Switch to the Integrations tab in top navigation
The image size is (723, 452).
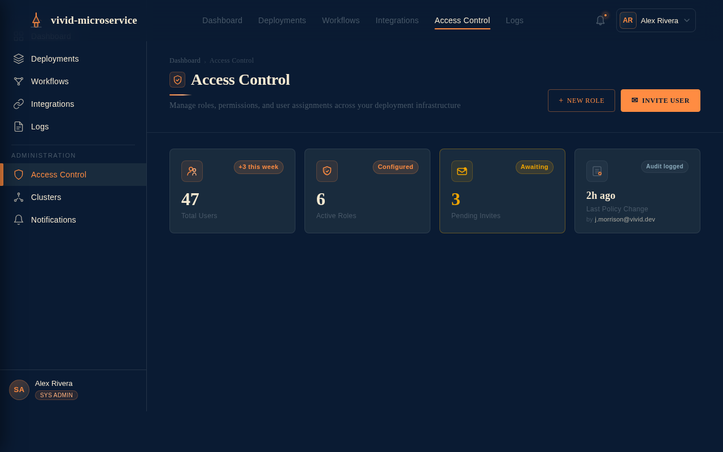pos(397,20)
